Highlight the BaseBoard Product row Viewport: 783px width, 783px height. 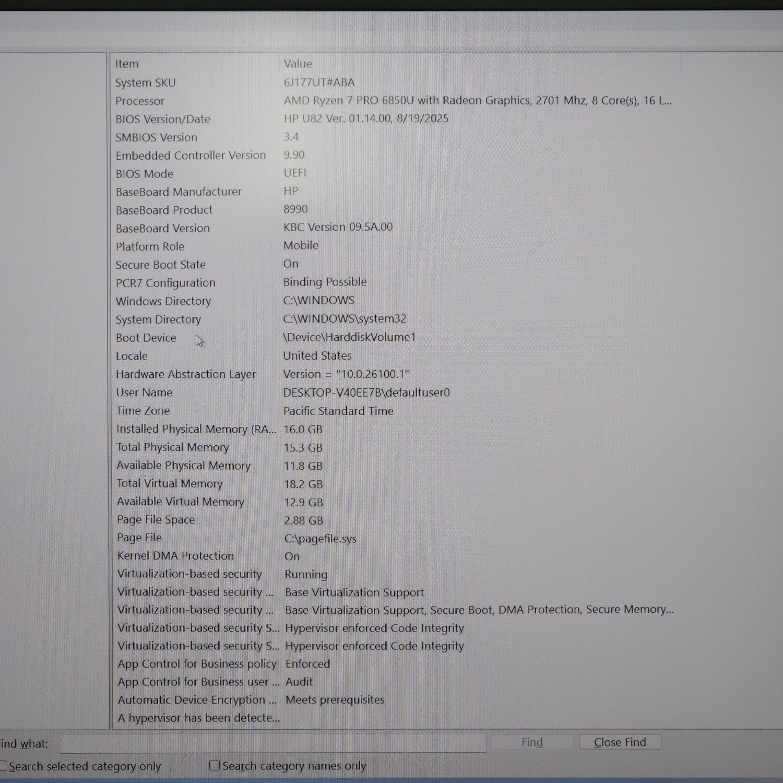coord(164,210)
